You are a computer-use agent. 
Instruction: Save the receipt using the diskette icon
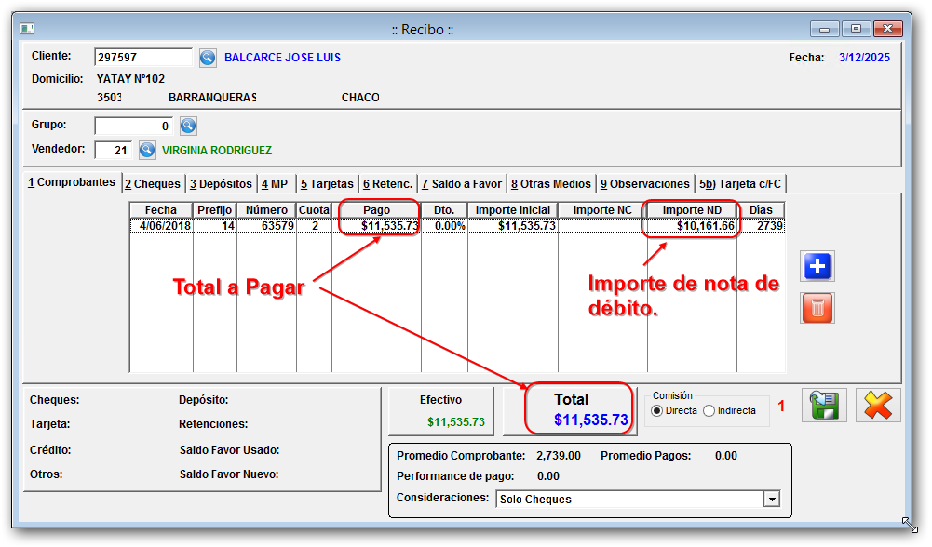point(824,406)
